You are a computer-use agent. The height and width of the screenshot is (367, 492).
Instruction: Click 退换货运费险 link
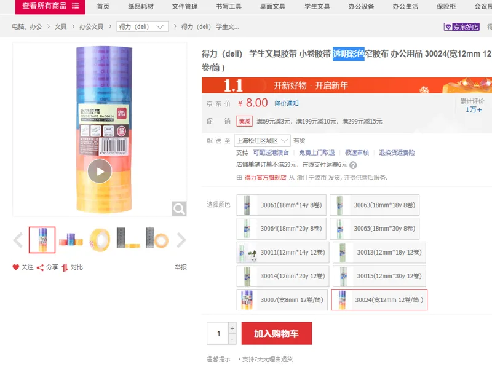[x=397, y=152]
